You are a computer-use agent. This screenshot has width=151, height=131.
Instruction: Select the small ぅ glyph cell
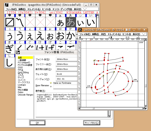pos(10,35)
